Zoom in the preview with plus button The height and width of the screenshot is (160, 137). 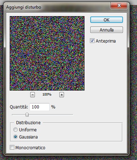pos(61,95)
